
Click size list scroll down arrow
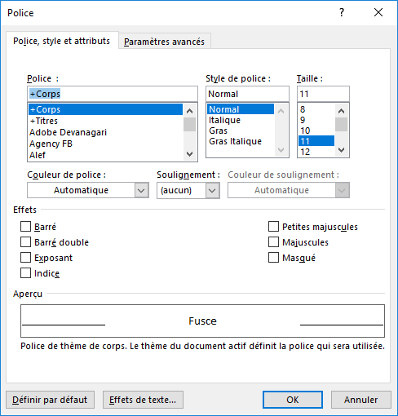click(341, 150)
